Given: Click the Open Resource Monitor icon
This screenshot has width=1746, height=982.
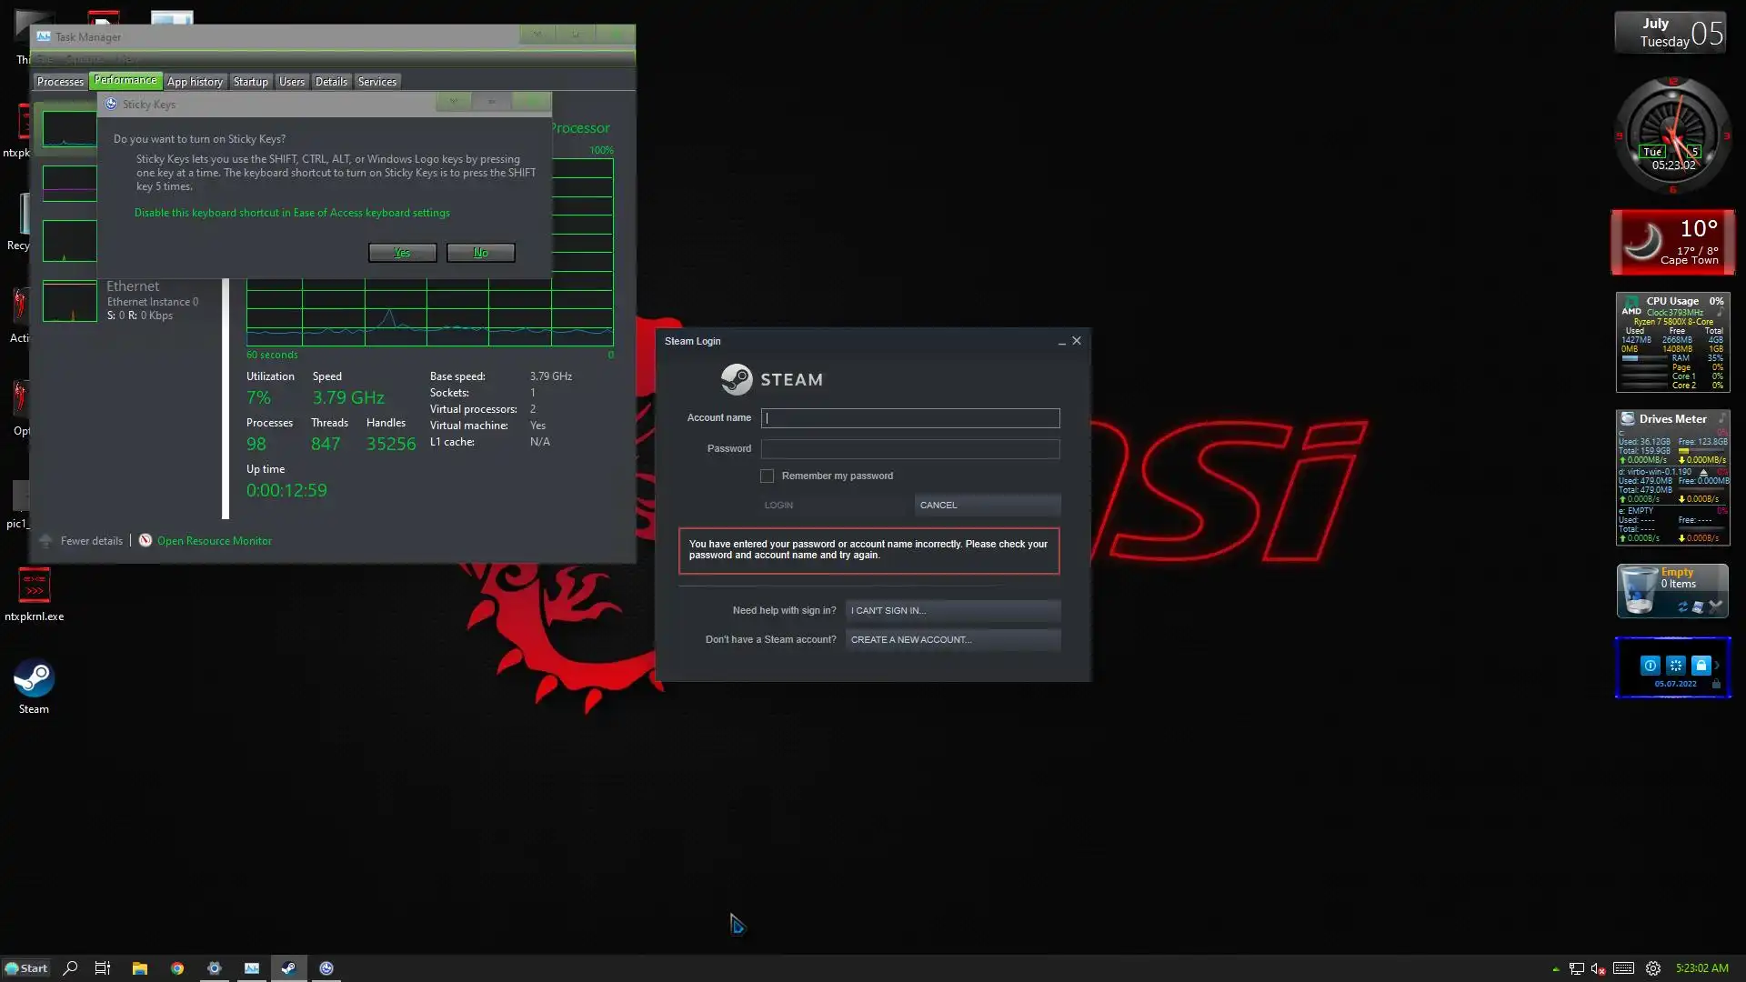Looking at the screenshot, I should (145, 540).
